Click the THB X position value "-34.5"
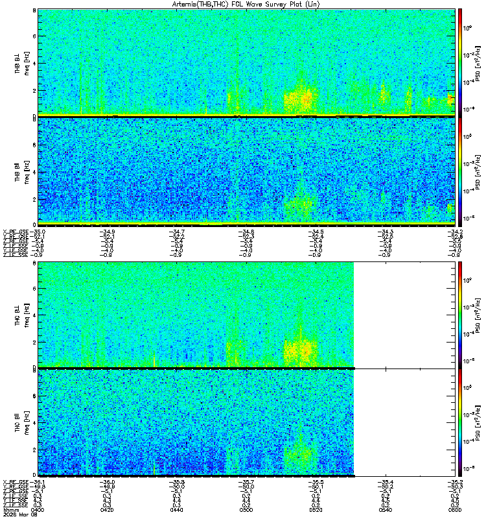 (316, 232)
